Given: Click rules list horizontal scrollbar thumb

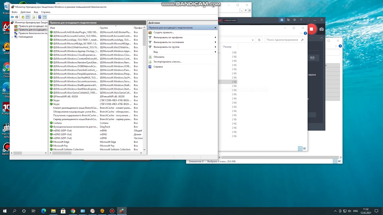Looking at the screenshot, I should 62,153.
